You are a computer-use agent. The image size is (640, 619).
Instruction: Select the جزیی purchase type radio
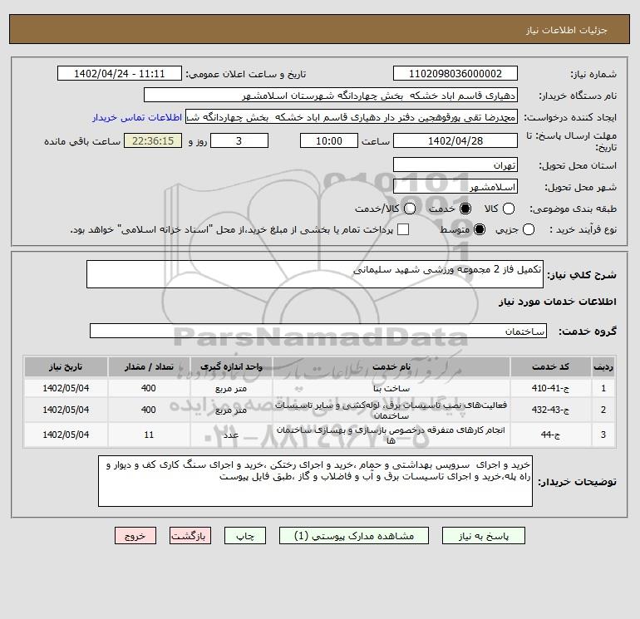click(528, 229)
